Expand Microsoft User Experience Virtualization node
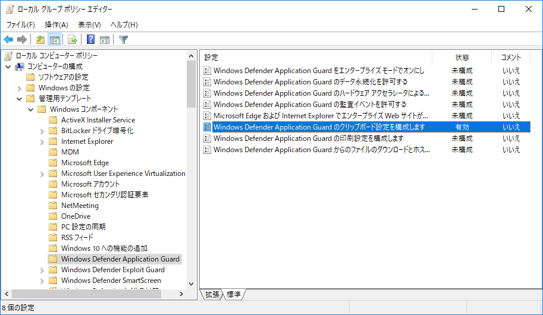Image resolution: width=543 pixels, height=315 pixels. click(x=42, y=174)
